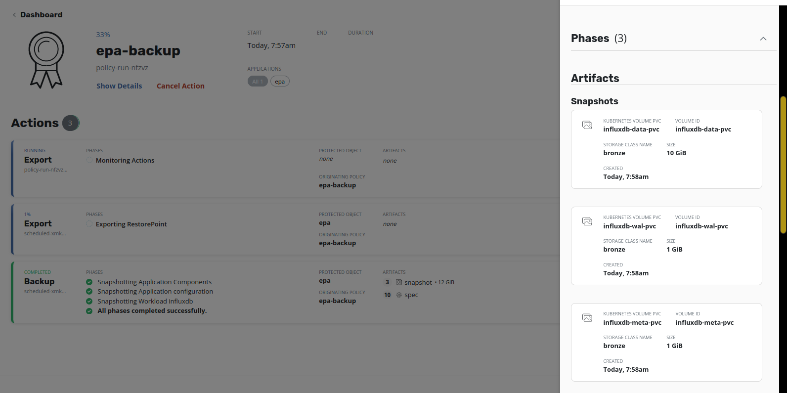Screen dimensions: 787x393
Task: Collapse the Phases (3) section chevron
Action: 763,39
